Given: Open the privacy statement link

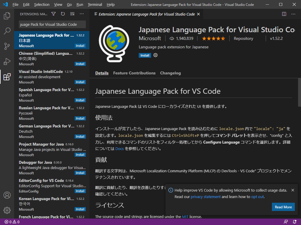Looking at the screenshot, I should tap(205, 197).
